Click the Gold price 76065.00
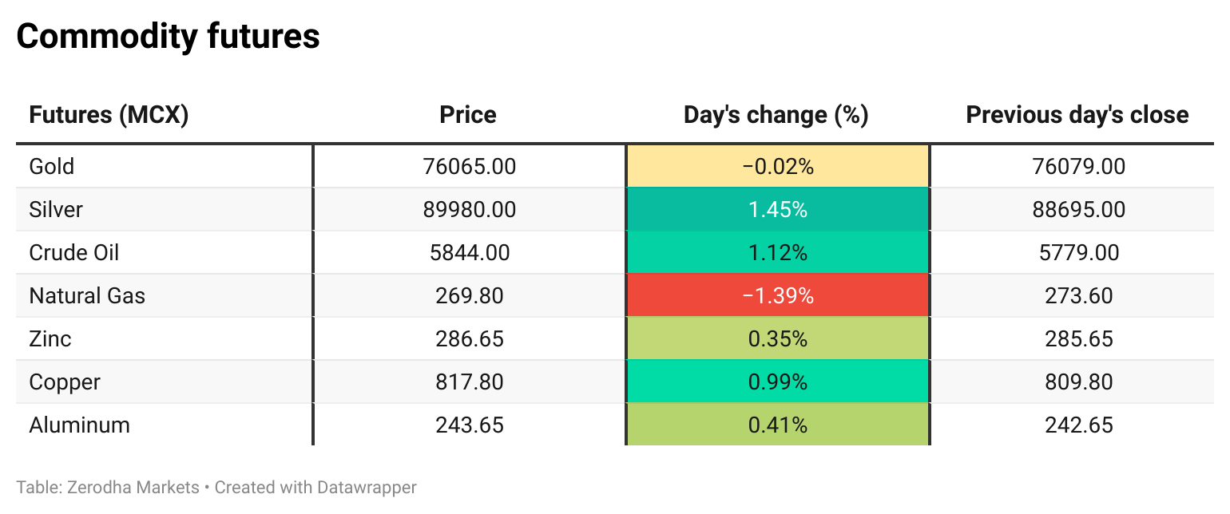Viewport: 1230px width, 514px height. click(x=470, y=167)
